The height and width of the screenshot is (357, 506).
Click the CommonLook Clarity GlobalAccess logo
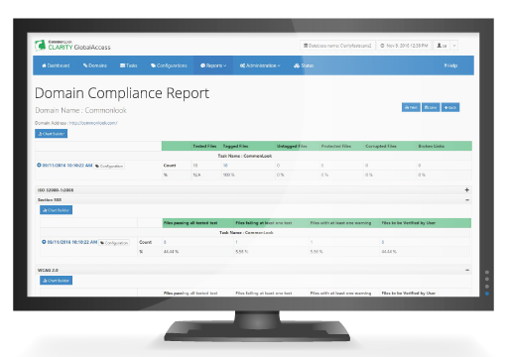[72, 46]
